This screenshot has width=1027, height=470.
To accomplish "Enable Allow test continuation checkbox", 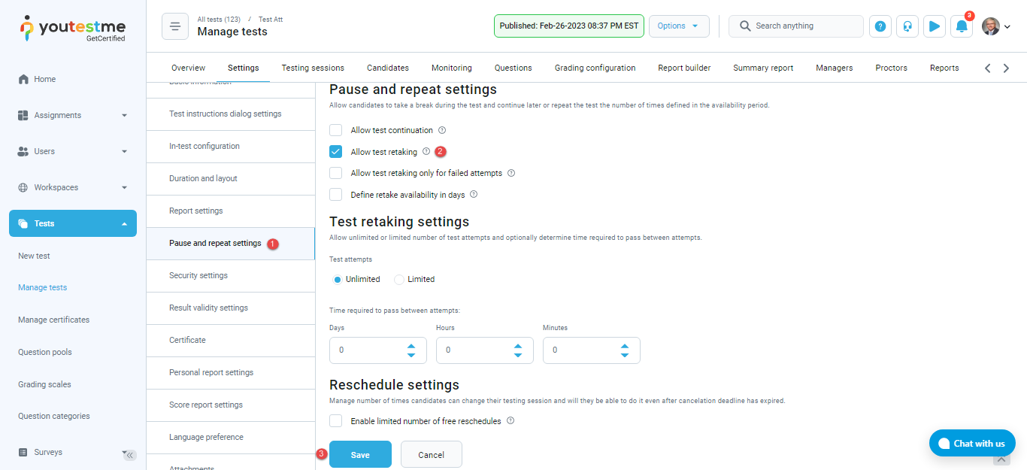I will coord(336,130).
